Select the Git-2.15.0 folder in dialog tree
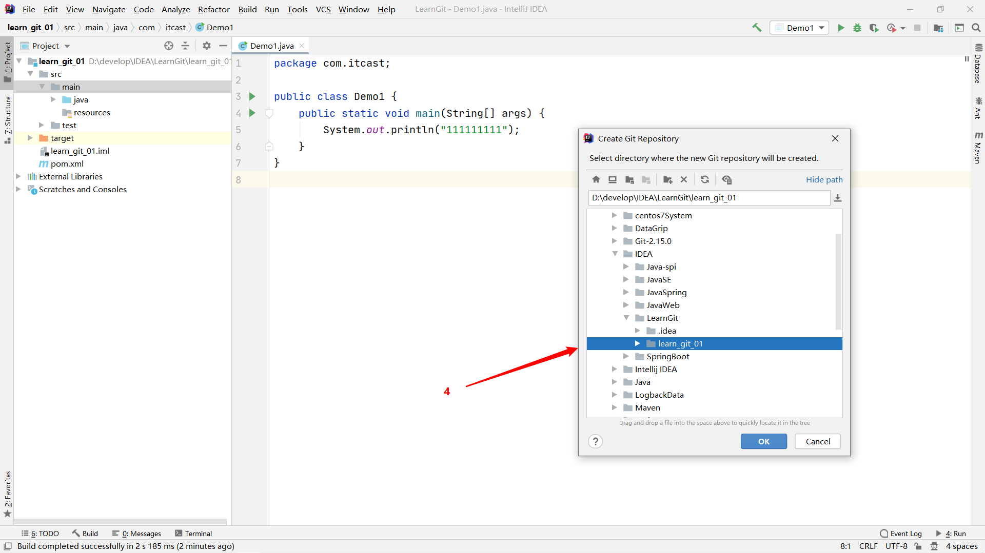The image size is (985, 553). point(653,241)
